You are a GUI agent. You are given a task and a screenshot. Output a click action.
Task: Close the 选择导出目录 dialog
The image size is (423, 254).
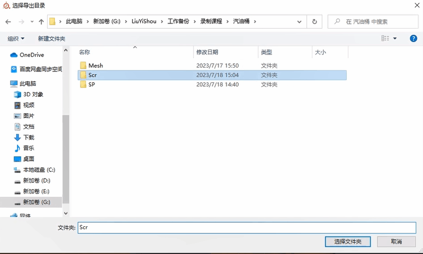pos(417,5)
